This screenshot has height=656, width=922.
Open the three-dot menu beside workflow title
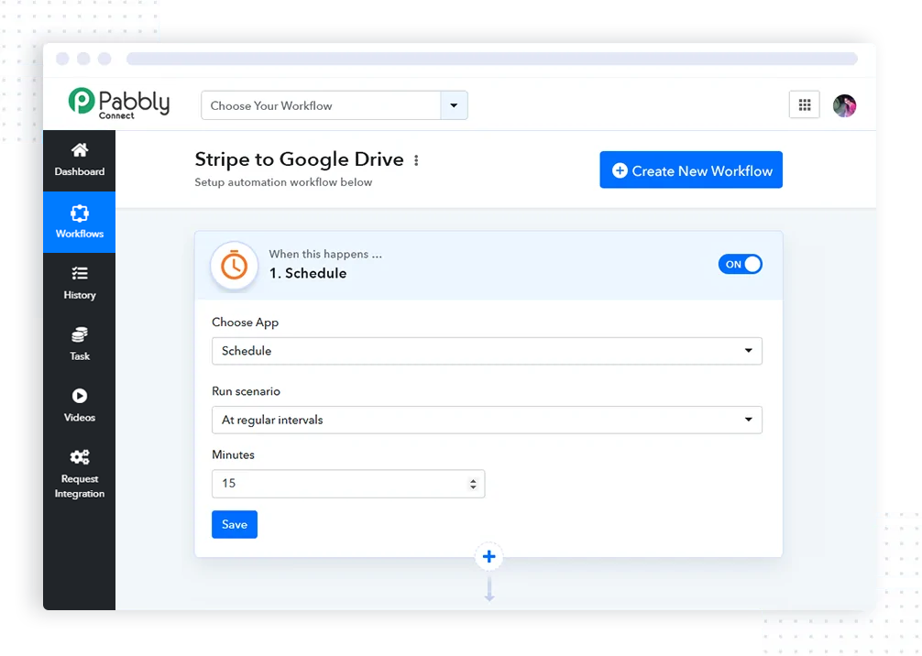click(416, 160)
